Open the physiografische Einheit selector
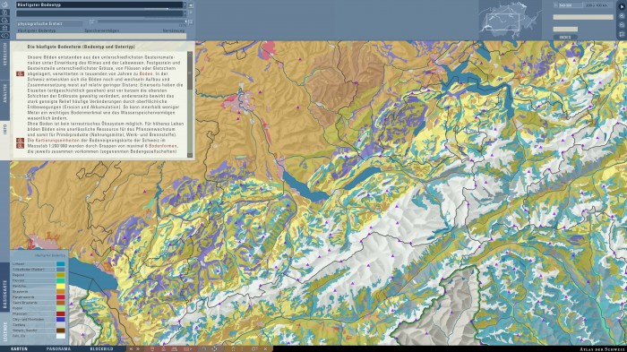 pos(49,23)
